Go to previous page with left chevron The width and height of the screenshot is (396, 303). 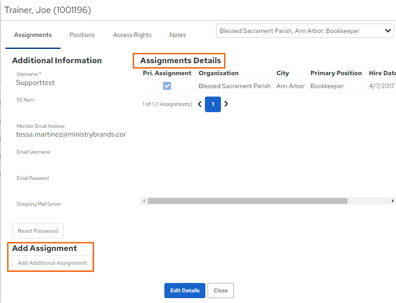(200, 104)
